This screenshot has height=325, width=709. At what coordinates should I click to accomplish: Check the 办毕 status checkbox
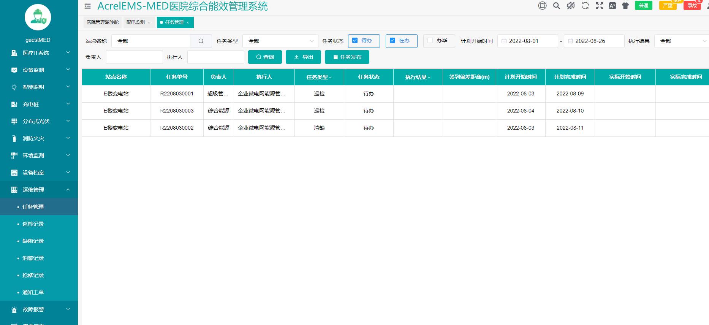click(430, 40)
